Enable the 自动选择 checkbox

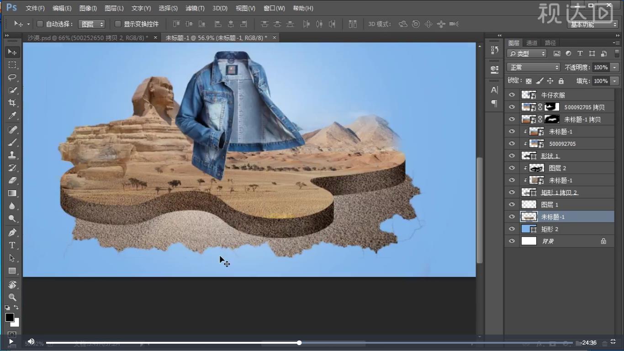40,24
